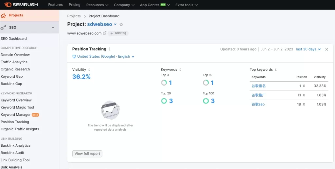Open Domain Overview
The width and height of the screenshot is (335, 169).
click(x=15, y=55)
